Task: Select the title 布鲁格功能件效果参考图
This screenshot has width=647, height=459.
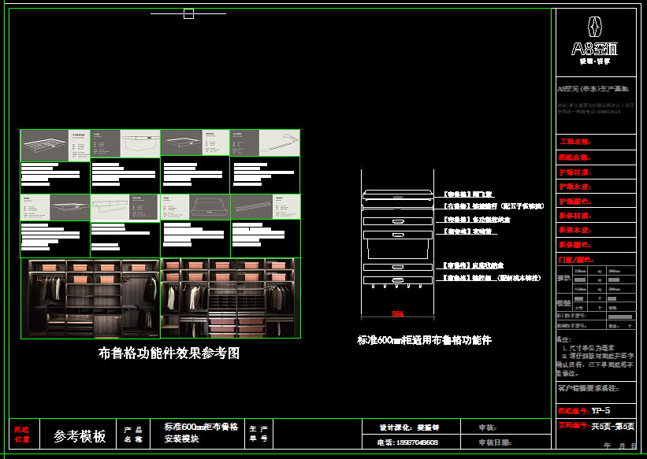Action: [x=169, y=354]
